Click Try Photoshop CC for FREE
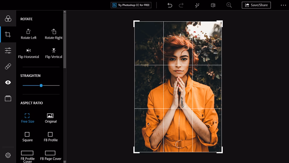The width and height of the screenshot is (289, 163). pyautogui.click(x=131, y=5)
